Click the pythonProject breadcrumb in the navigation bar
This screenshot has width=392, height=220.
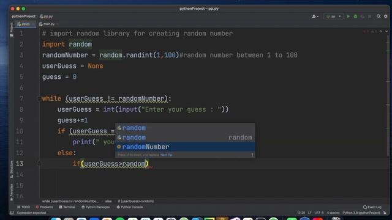click(x=23, y=16)
